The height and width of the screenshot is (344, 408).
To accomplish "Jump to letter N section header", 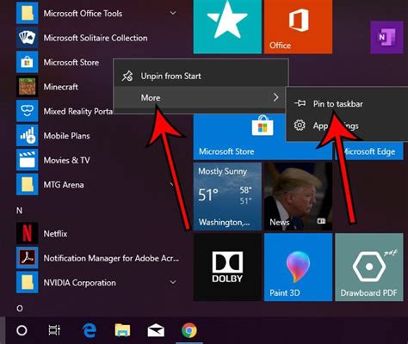I will pyautogui.click(x=19, y=211).
